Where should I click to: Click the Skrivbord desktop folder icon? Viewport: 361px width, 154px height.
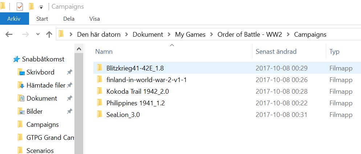point(21,72)
